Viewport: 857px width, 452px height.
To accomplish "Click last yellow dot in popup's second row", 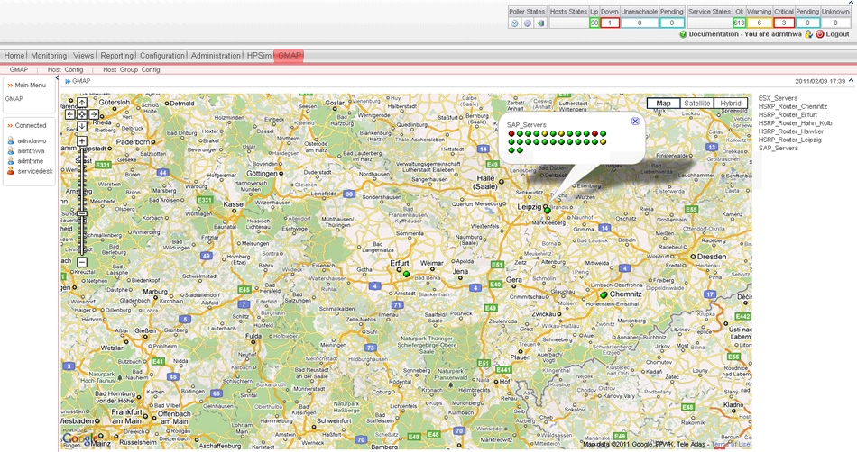I will coord(603,141).
